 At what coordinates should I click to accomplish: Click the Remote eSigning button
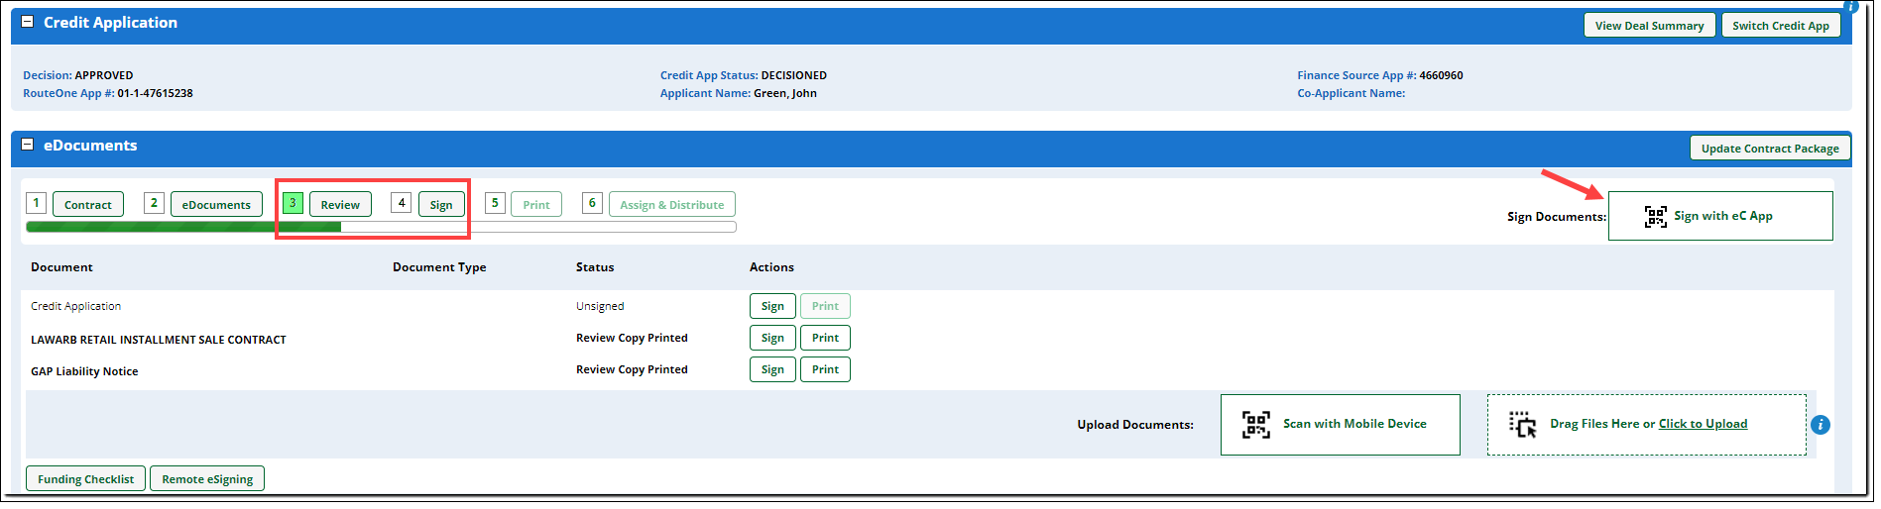click(x=207, y=479)
